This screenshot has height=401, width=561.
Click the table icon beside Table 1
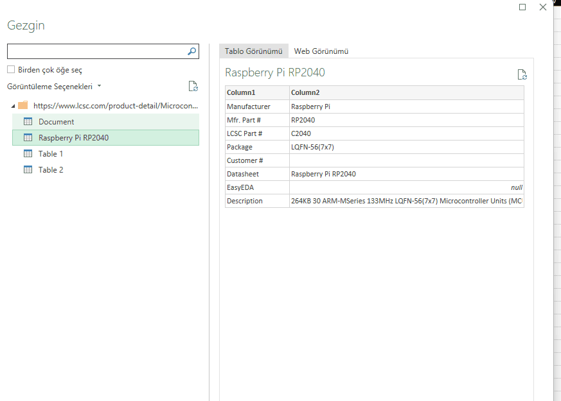(28, 153)
